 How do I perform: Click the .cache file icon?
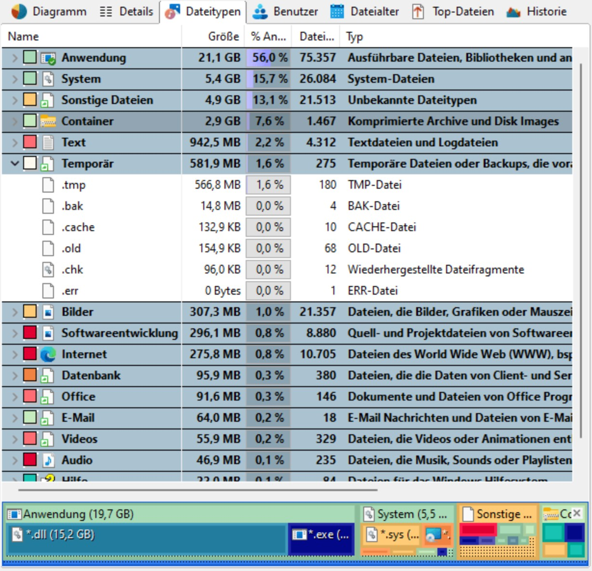click(48, 227)
